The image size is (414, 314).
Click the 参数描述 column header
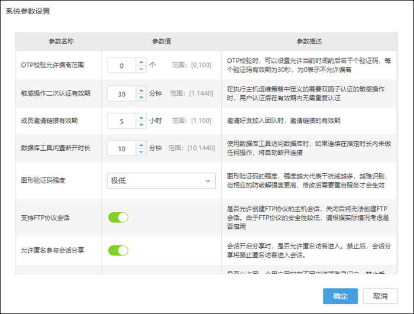coord(309,41)
